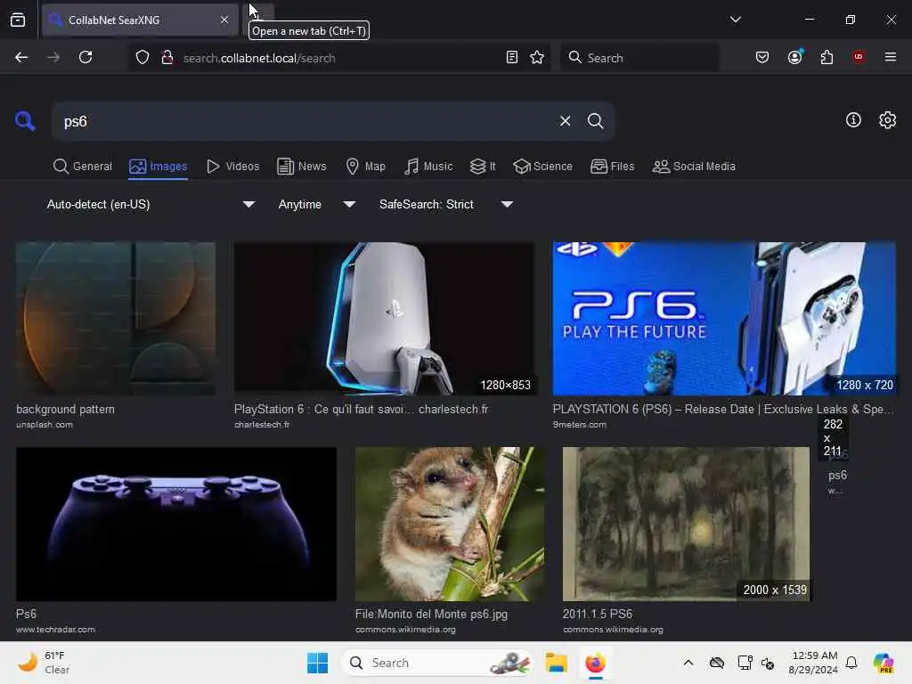Viewport: 912px width, 684px height.
Task: Open the Monito del Monte animal image
Action: [450, 524]
